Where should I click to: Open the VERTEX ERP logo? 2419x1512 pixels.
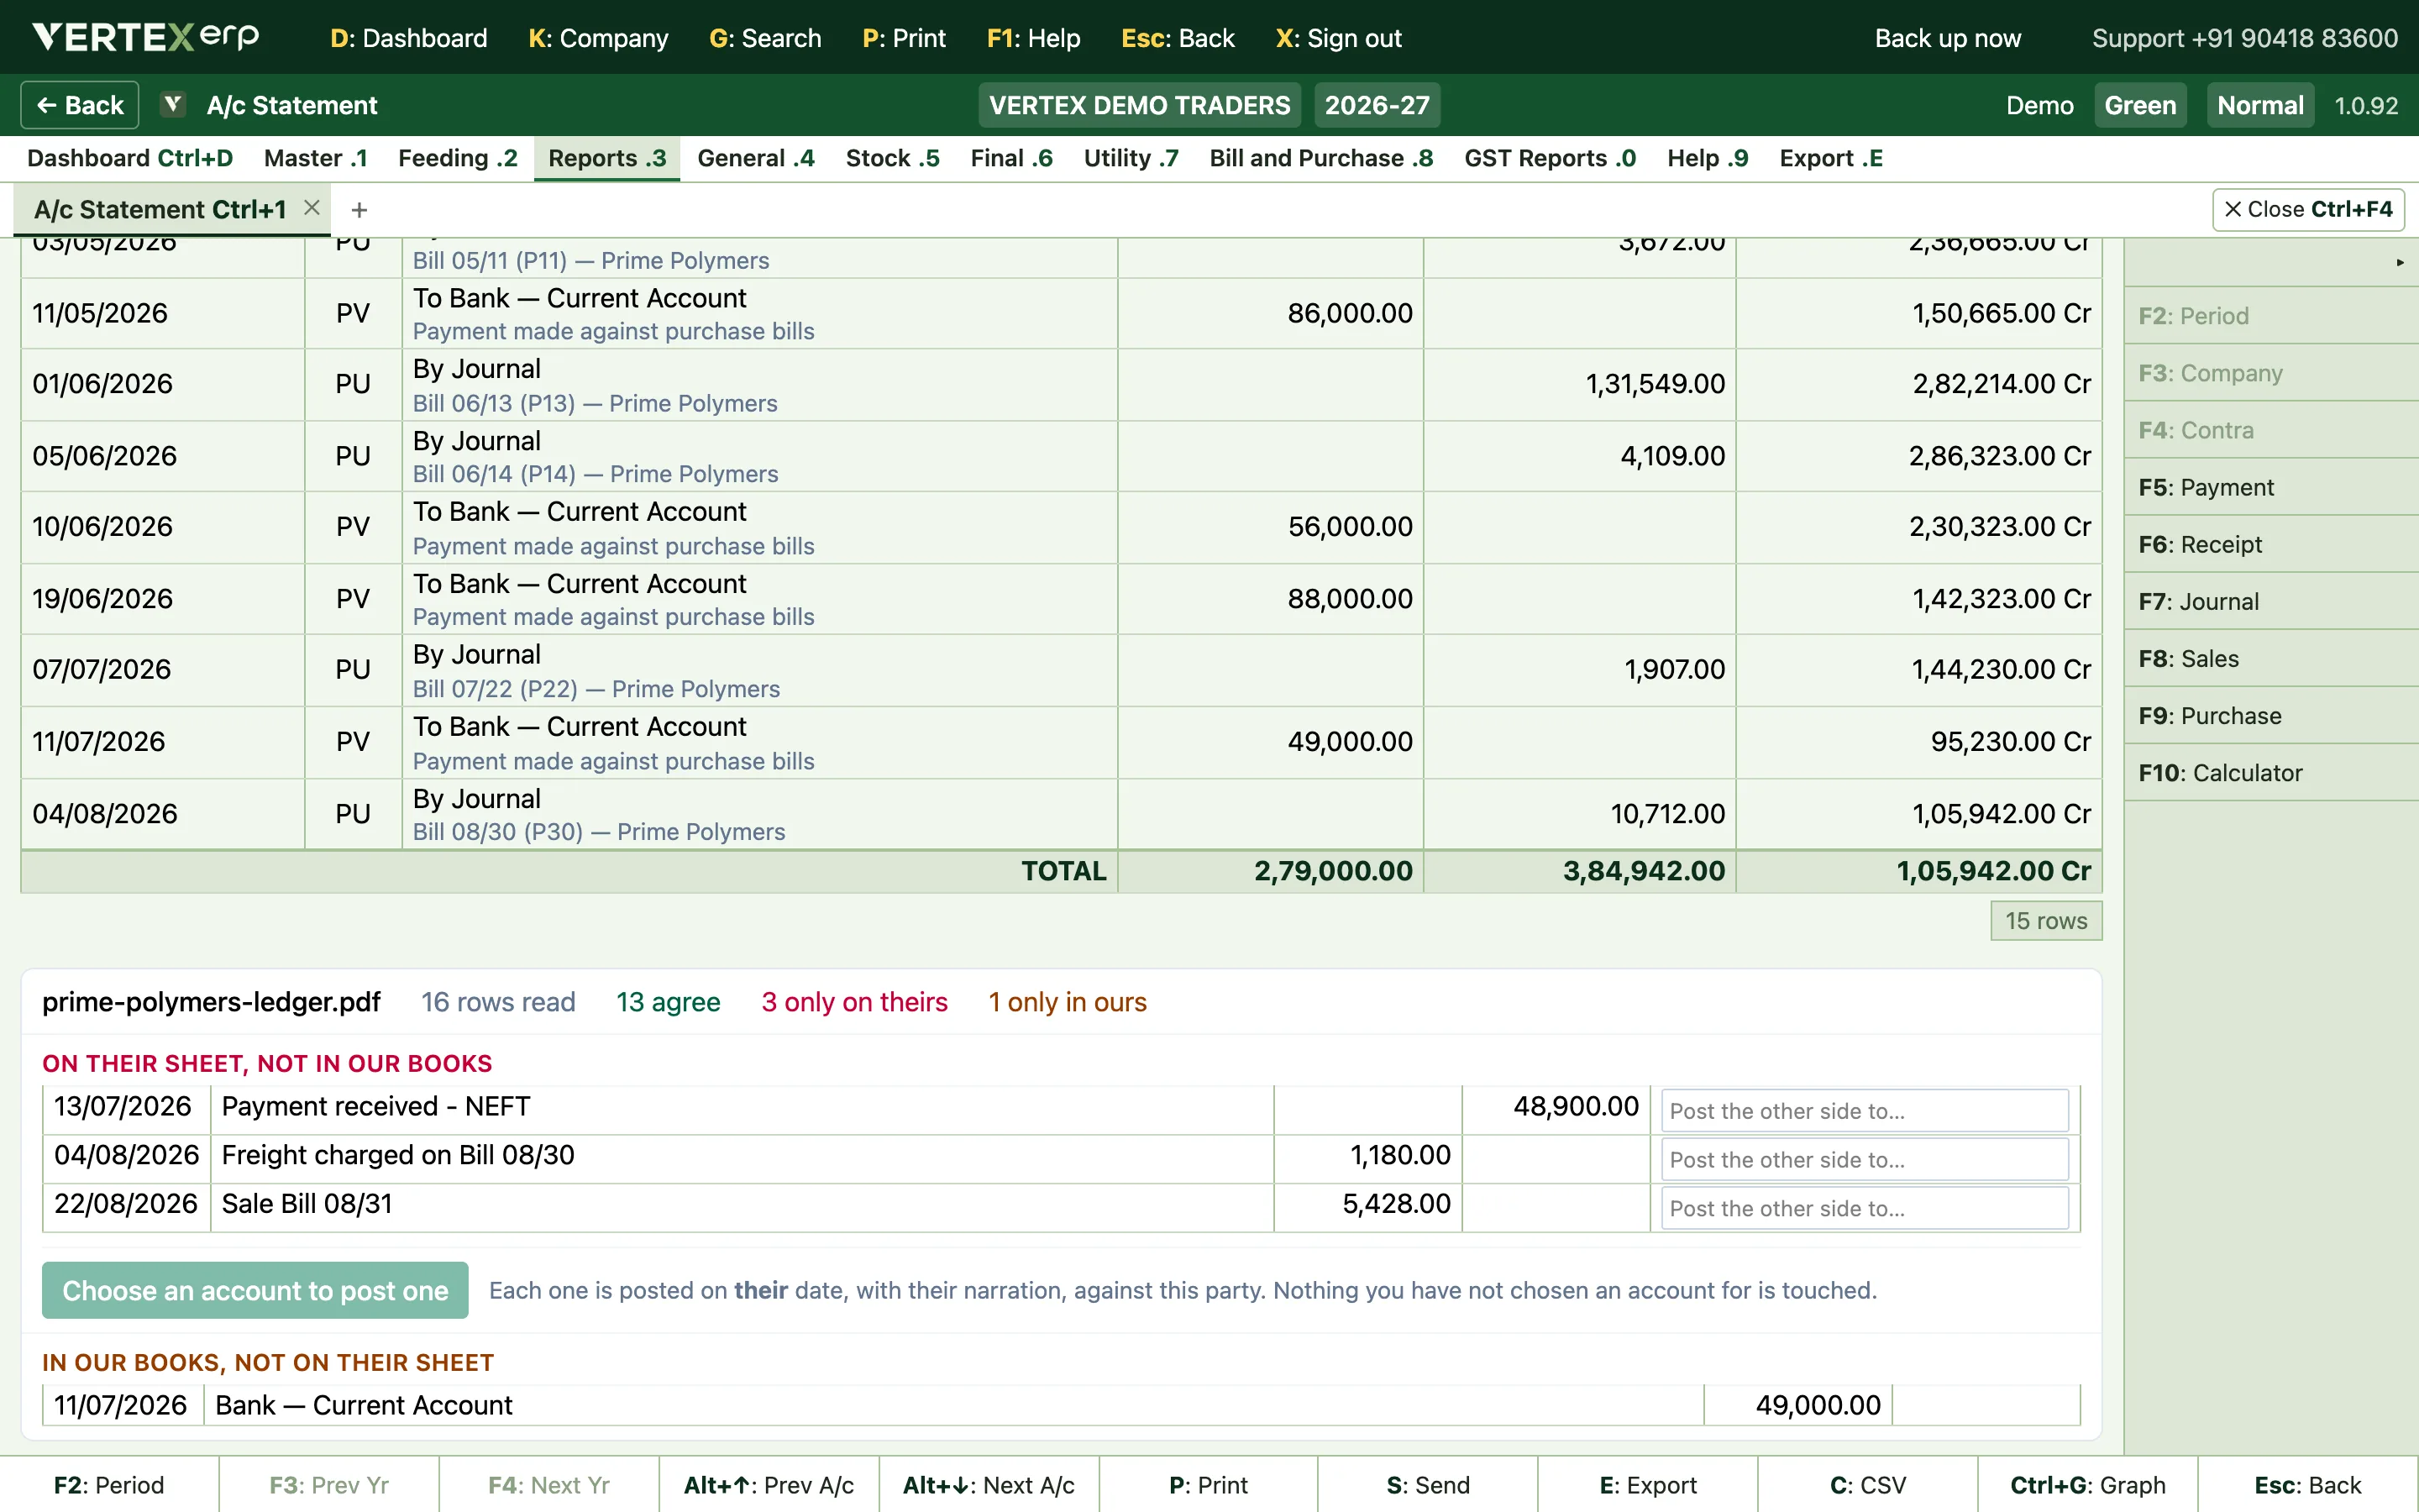pyautogui.click(x=146, y=38)
